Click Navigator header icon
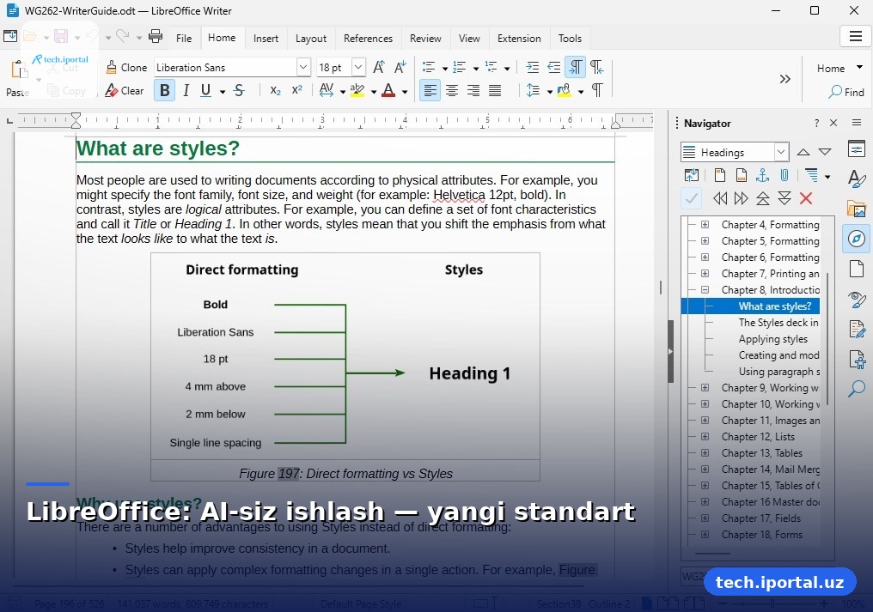Screen dimensions: 873x612 (720, 176)
